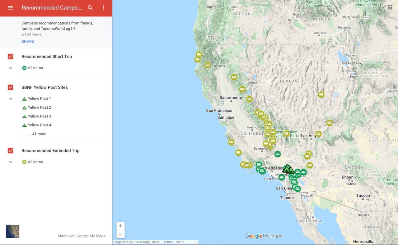
Task: Select the yellow marker between Redding and Reno
Action: pyautogui.click(x=234, y=77)
